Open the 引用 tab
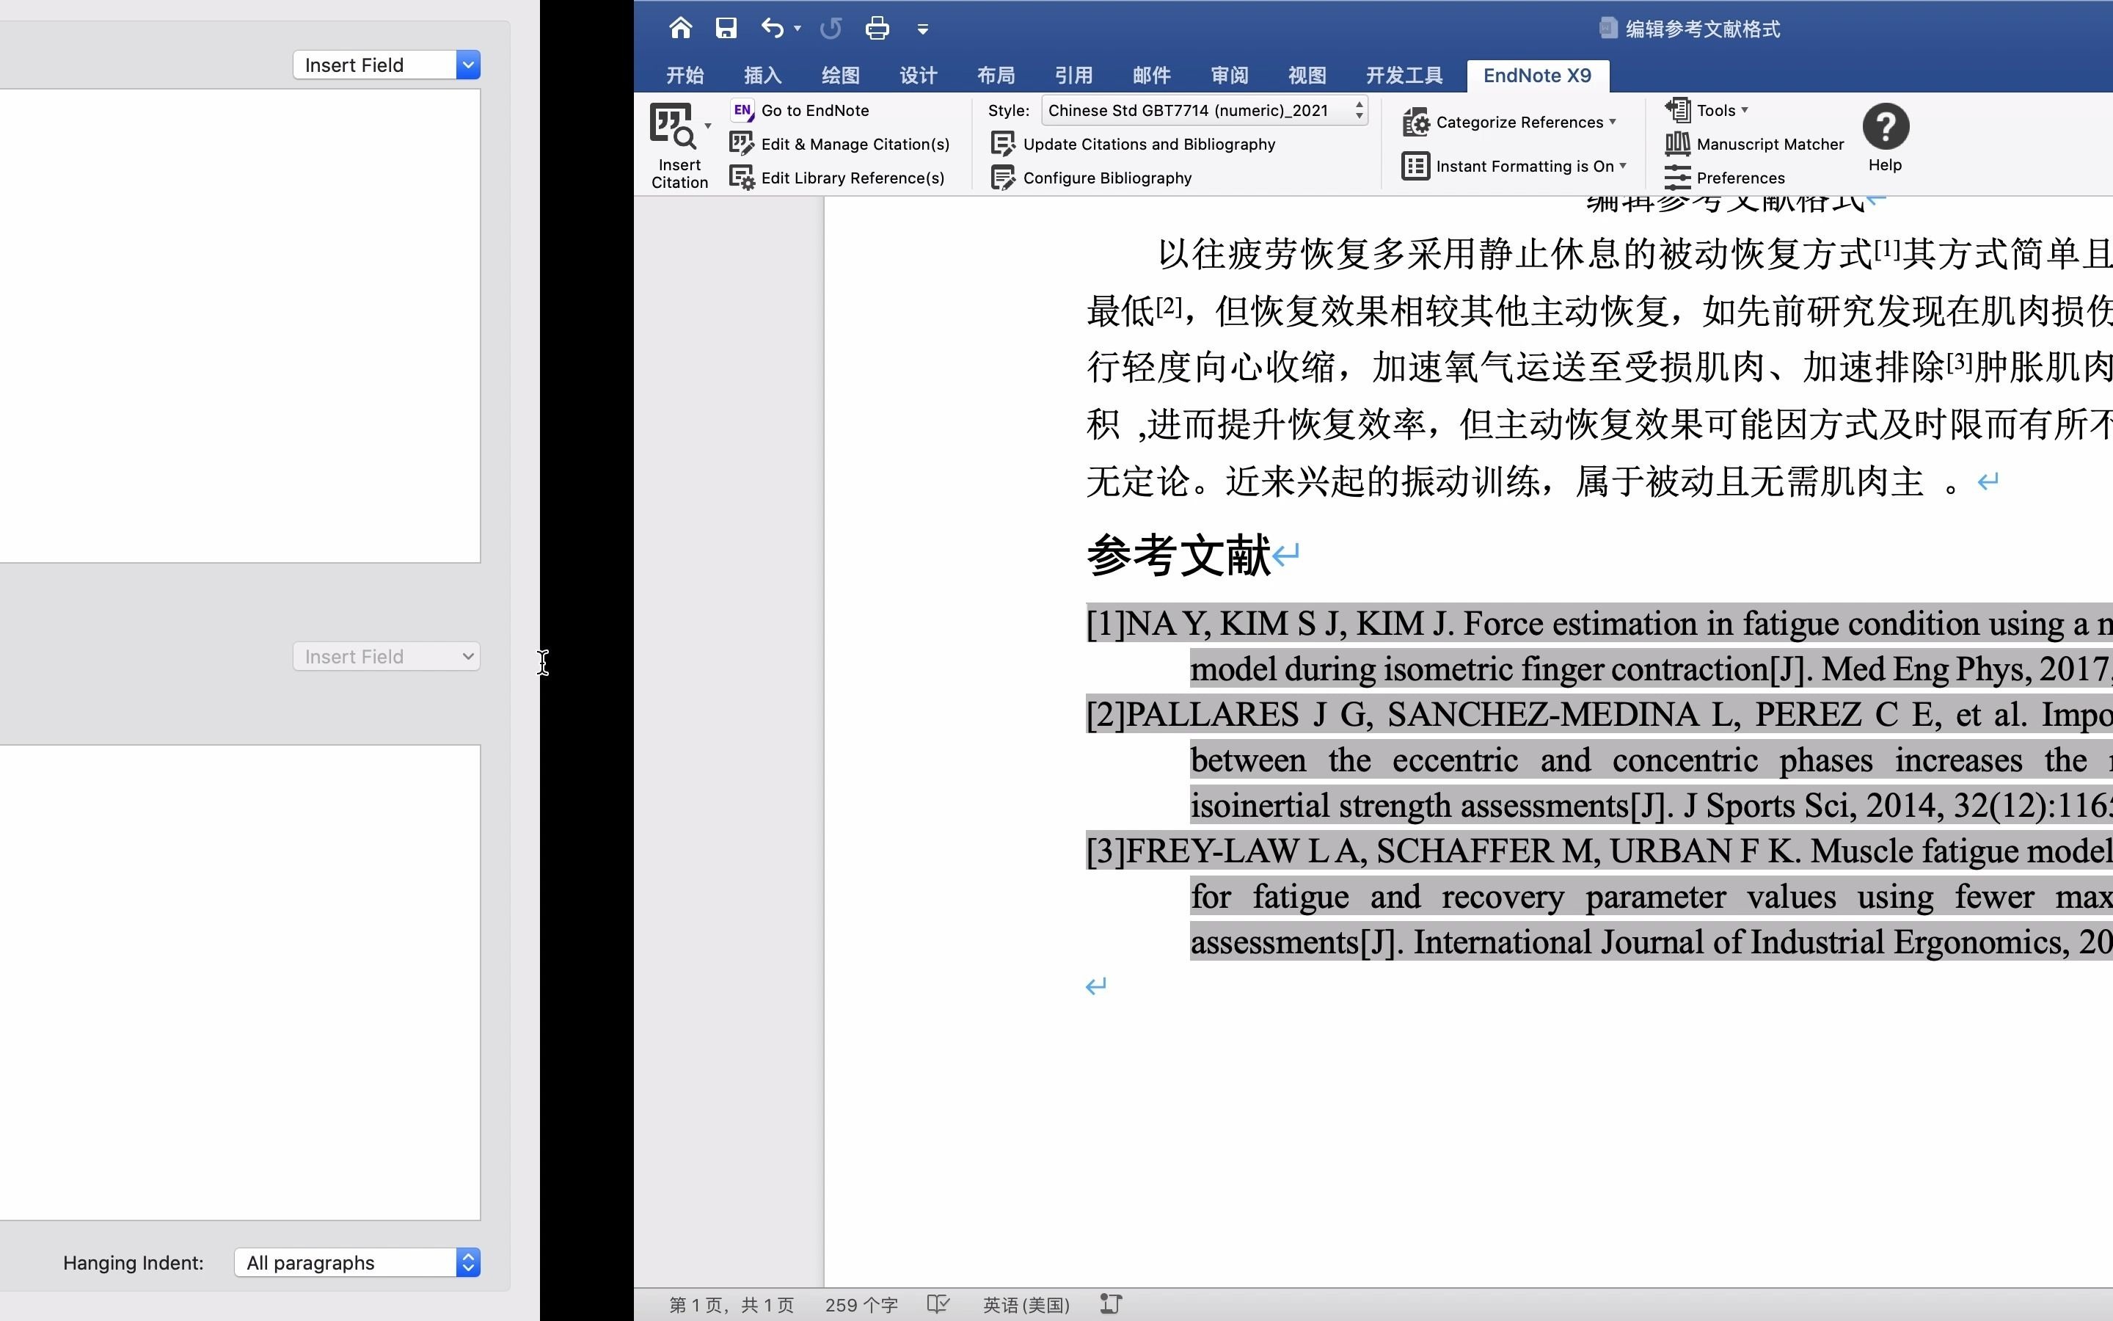This screenshot has height=1321, width=2113. pos(1073,75)
